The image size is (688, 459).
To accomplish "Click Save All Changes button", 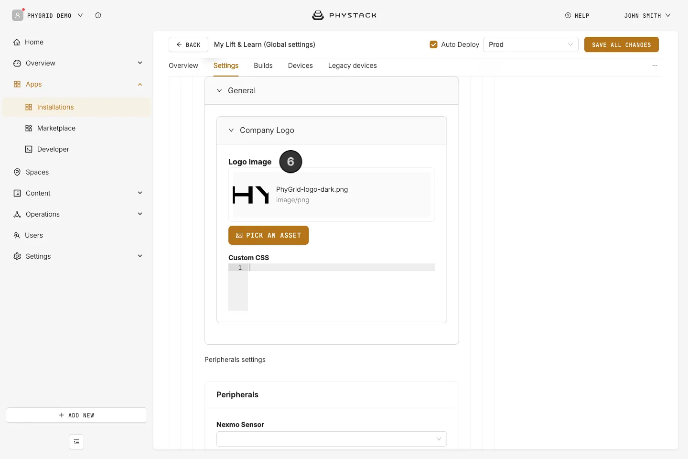I will [x=622, y=44].
